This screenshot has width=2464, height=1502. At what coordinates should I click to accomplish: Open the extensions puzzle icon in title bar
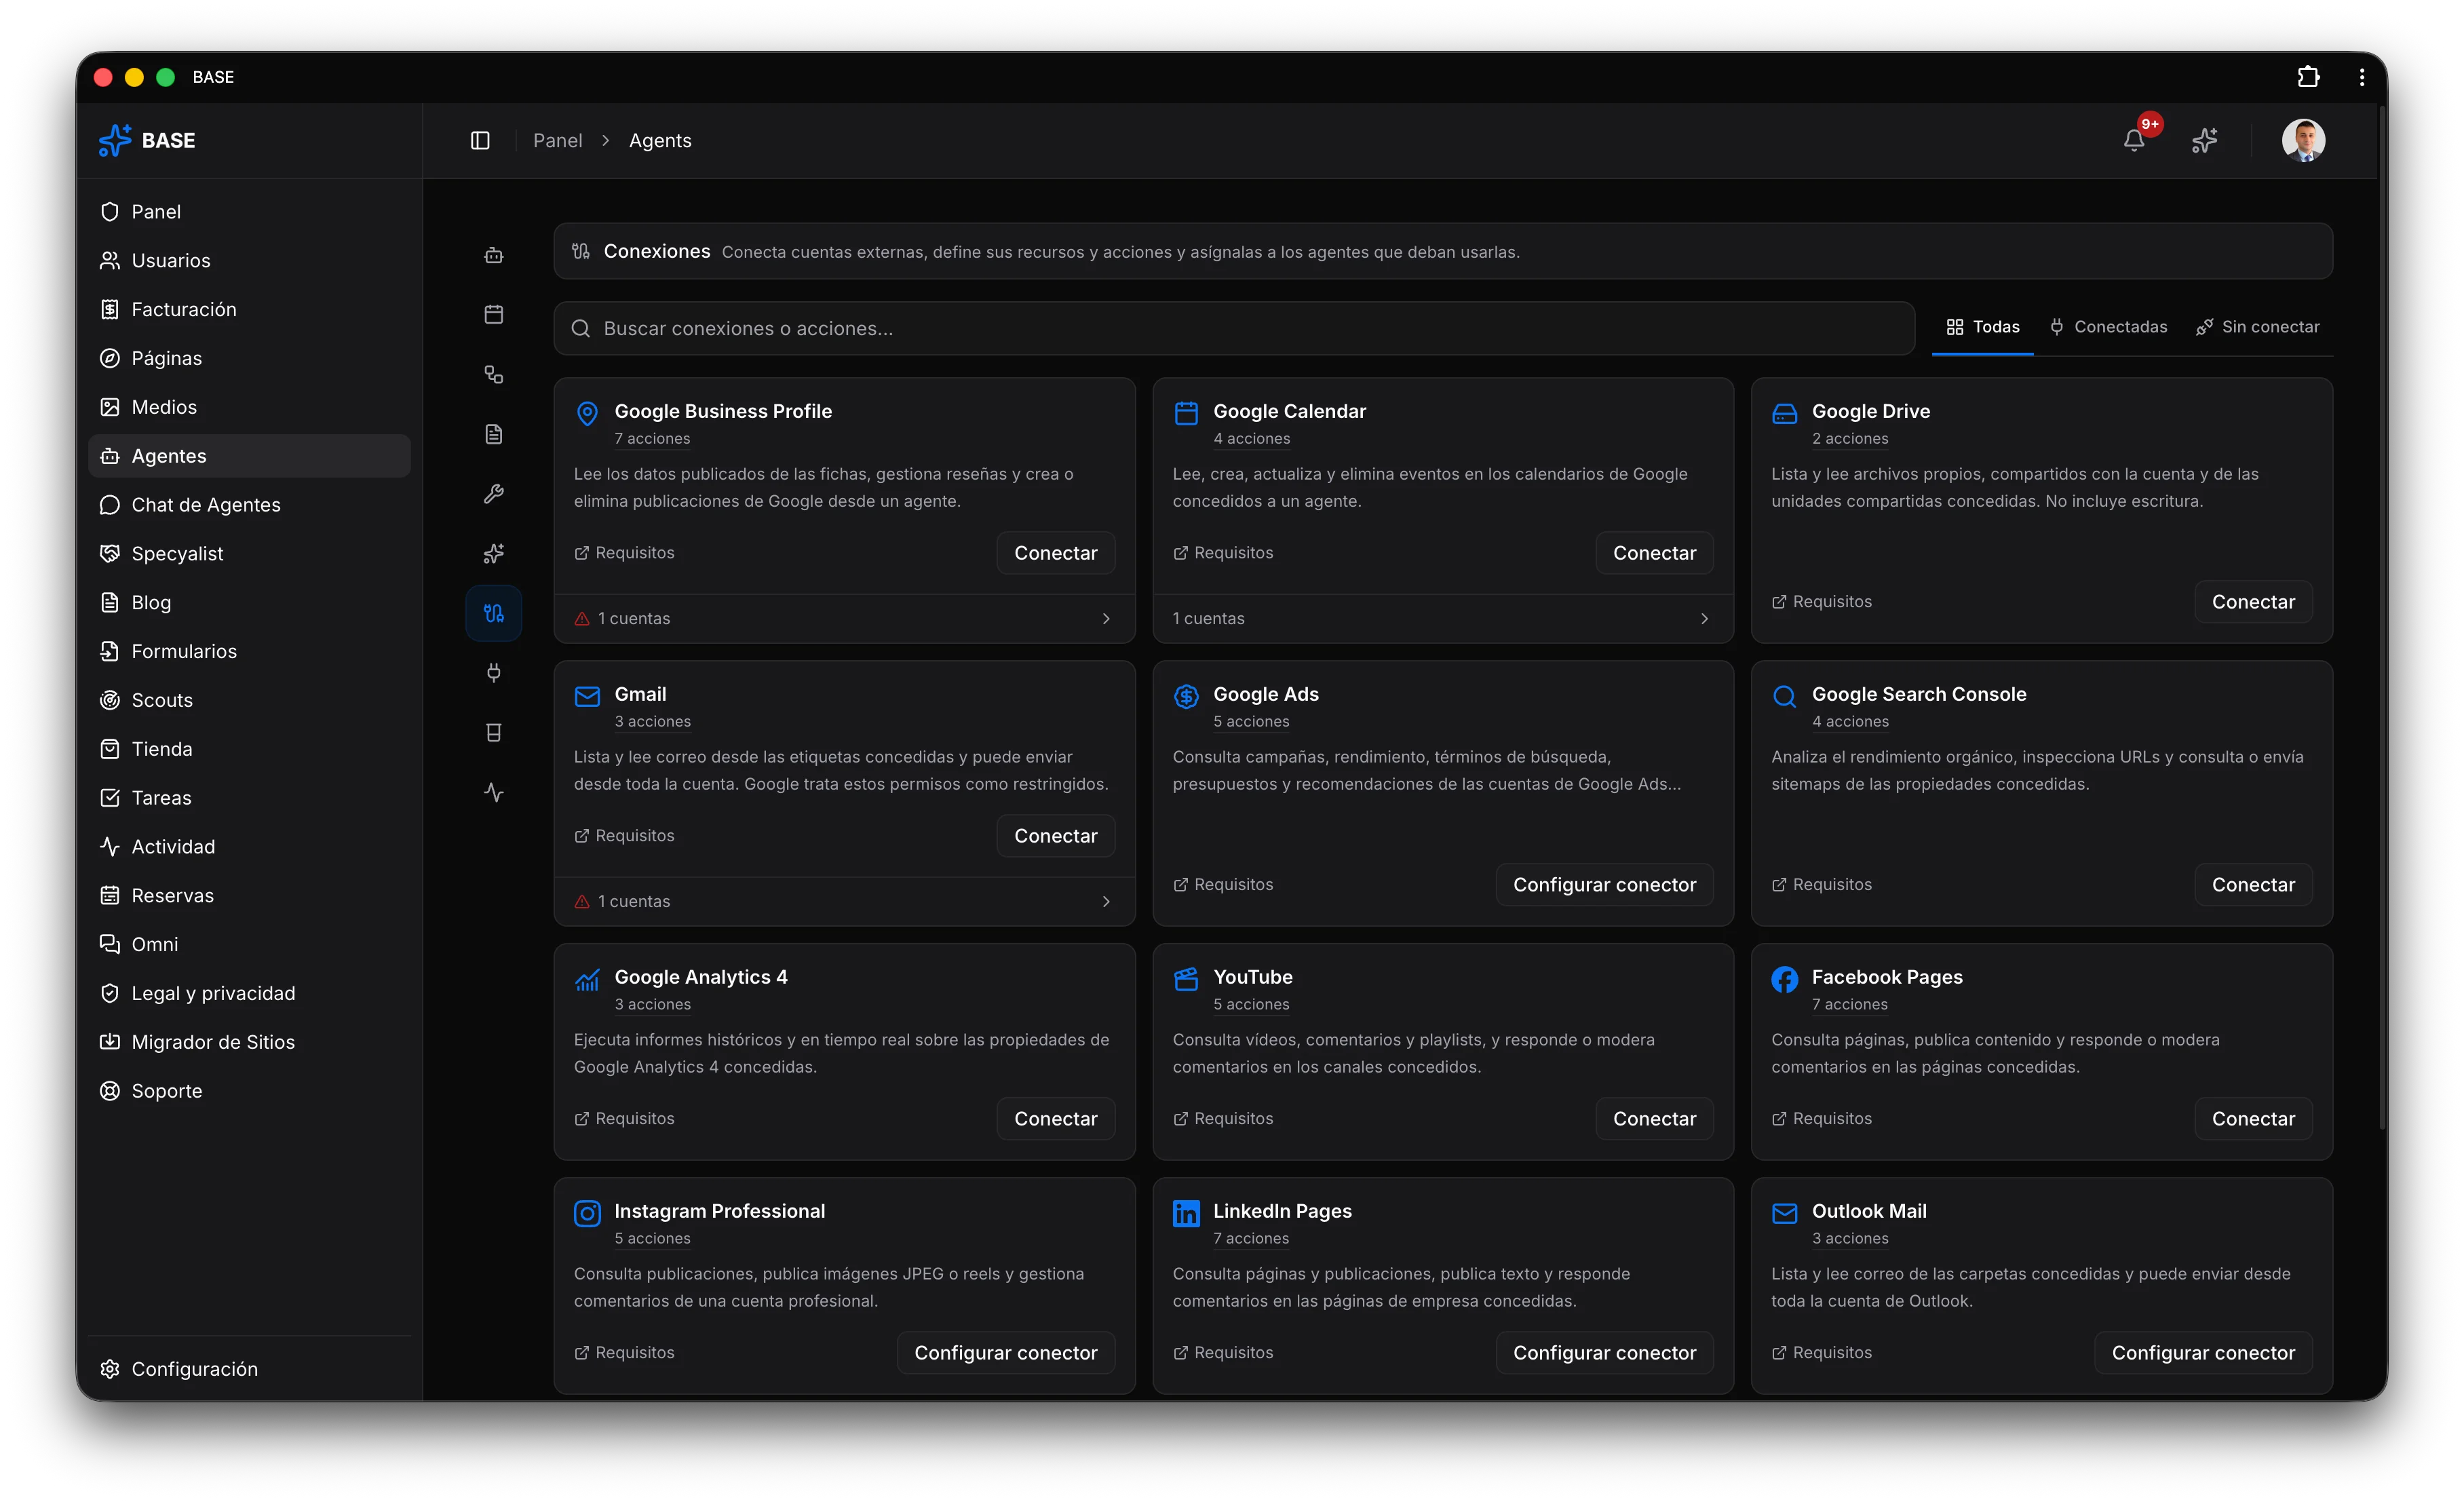[x=2308, y=77]
